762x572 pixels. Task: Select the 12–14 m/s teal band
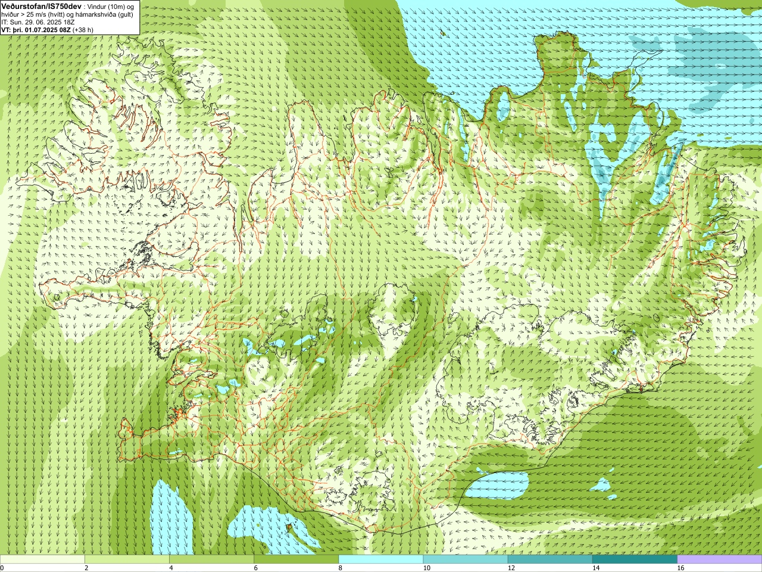pos(550,559)
